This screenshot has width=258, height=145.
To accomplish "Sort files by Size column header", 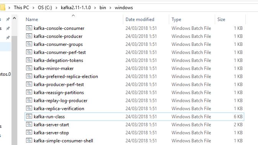I will tap(221, 20).
